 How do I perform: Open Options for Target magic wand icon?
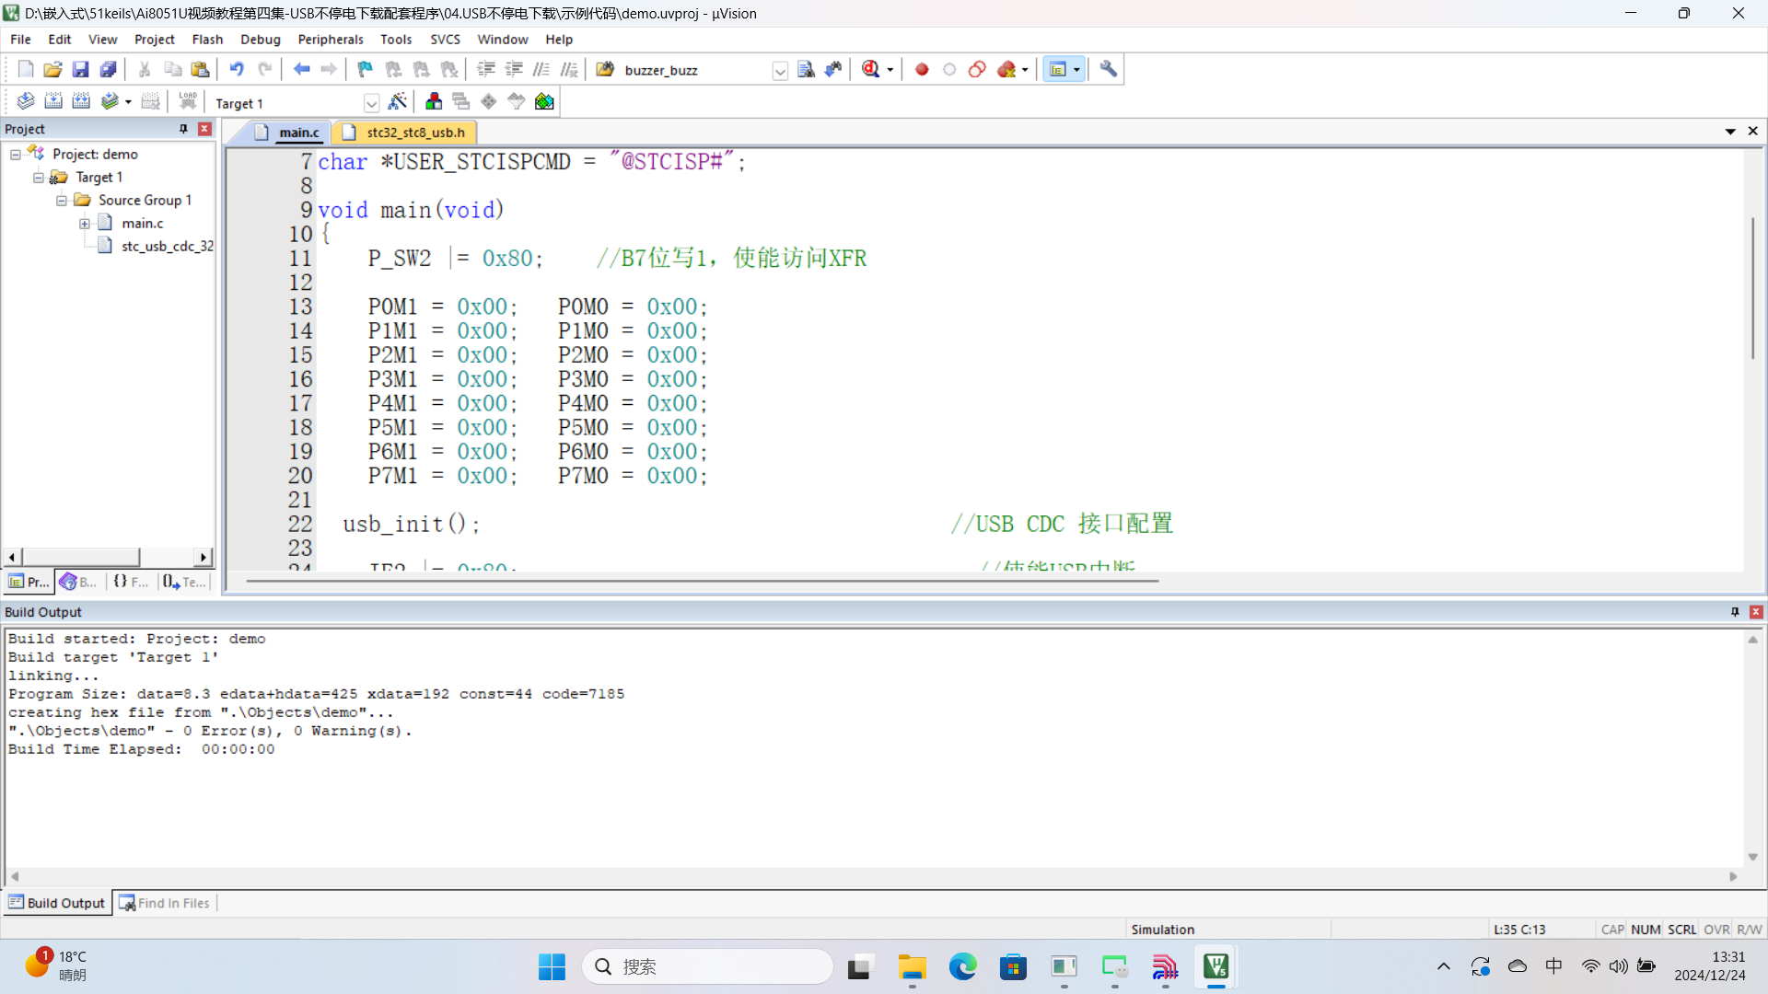point(398,101)
